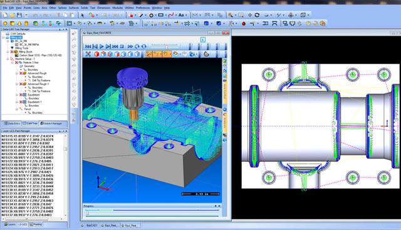
Task: Open the Surfaces menu
Action: tap(74, 8)
